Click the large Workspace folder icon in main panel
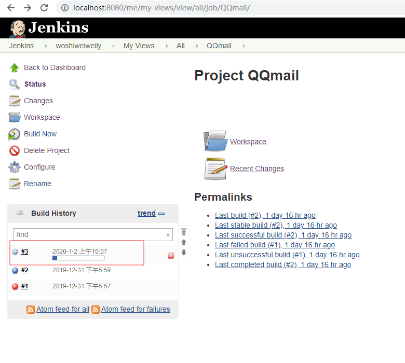Image resolution: width=405 pixels, height=363 pixels. (215, 141)
